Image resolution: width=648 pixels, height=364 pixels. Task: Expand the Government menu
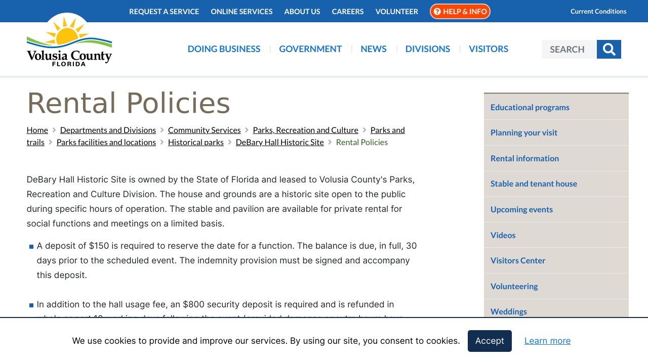coord(310,49)
